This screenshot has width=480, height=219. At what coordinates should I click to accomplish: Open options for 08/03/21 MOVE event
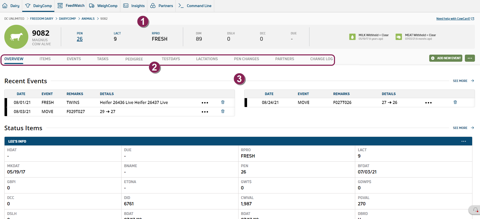click(x=205, y=112)
